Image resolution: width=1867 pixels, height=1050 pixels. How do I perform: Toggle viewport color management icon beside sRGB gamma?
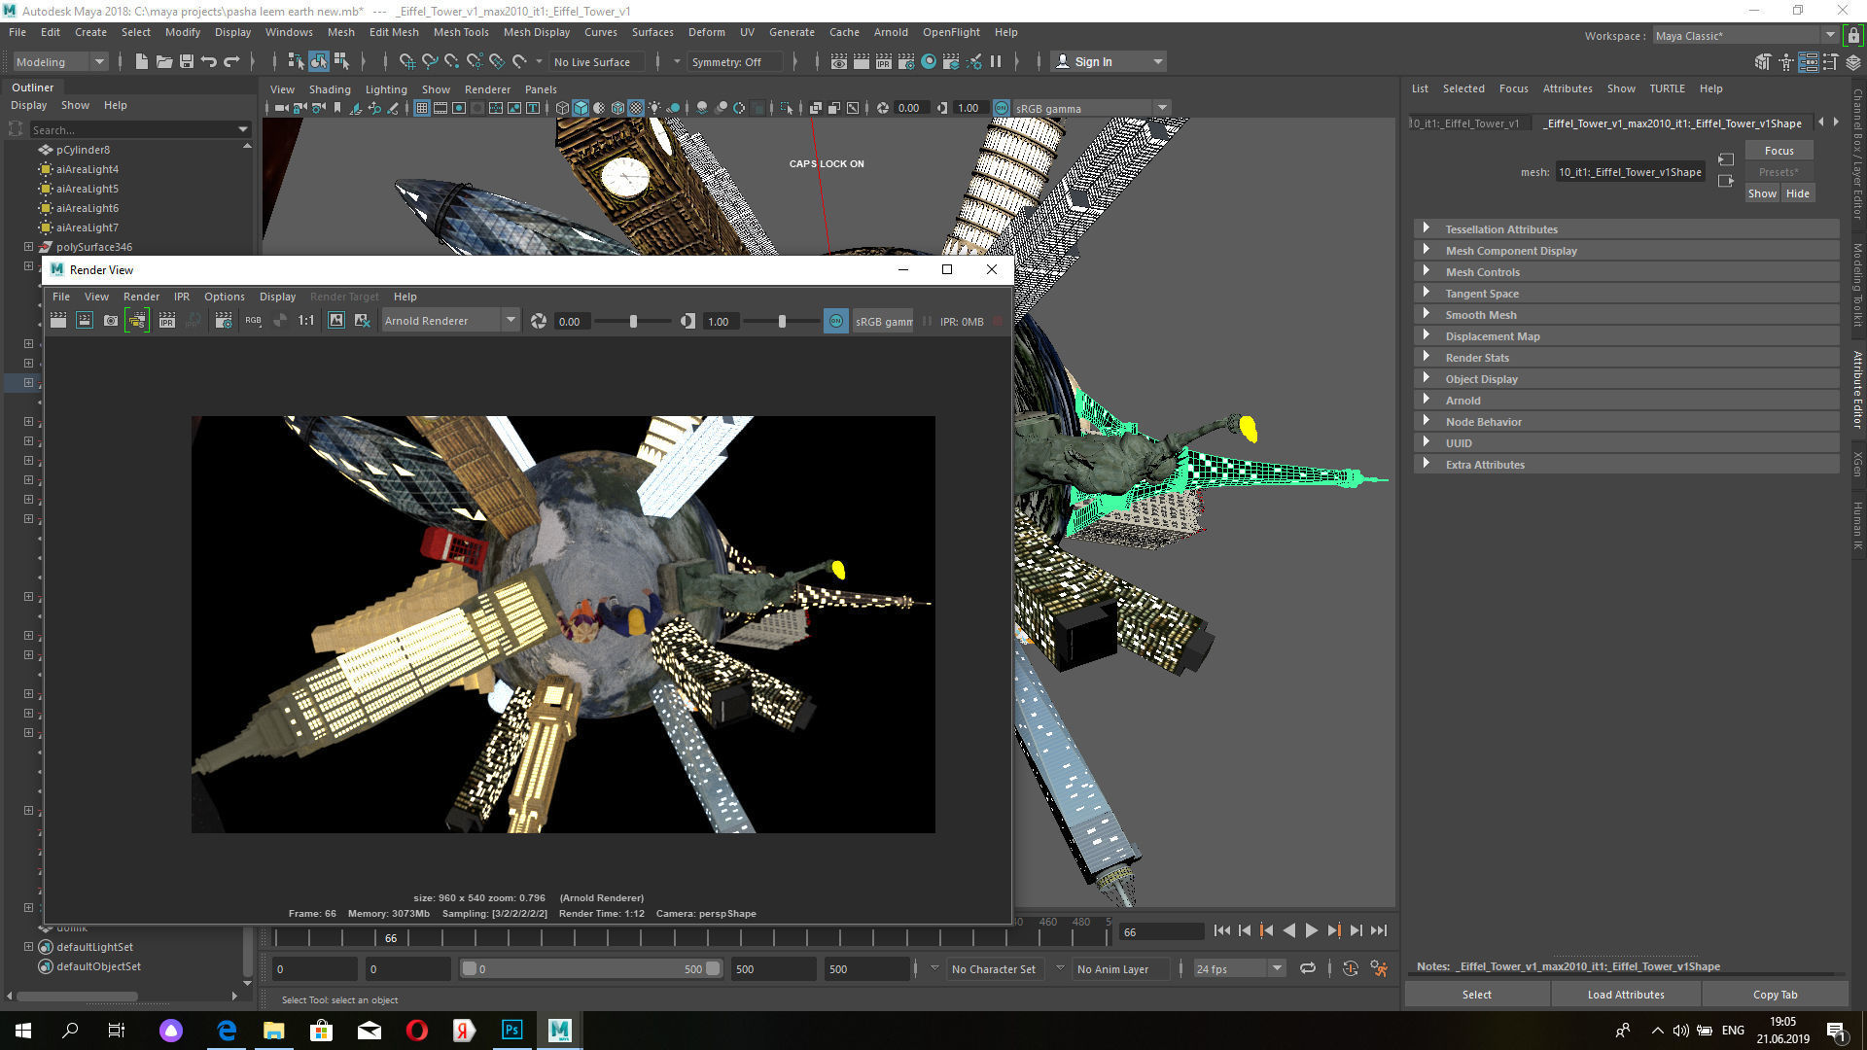pos(1002,108)
